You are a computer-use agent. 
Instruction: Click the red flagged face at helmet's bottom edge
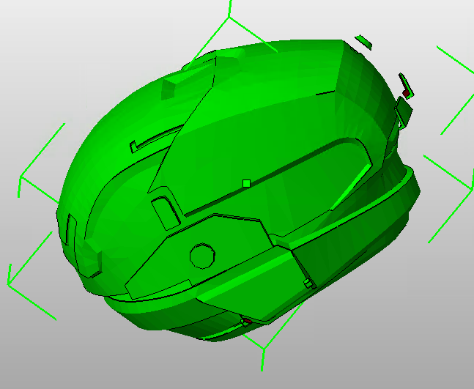(x=248, y=321)
